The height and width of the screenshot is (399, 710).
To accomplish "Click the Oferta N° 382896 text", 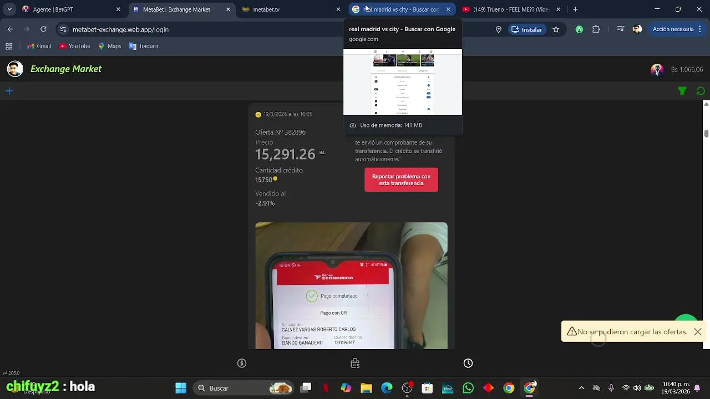I will click(x=280, y=132).
